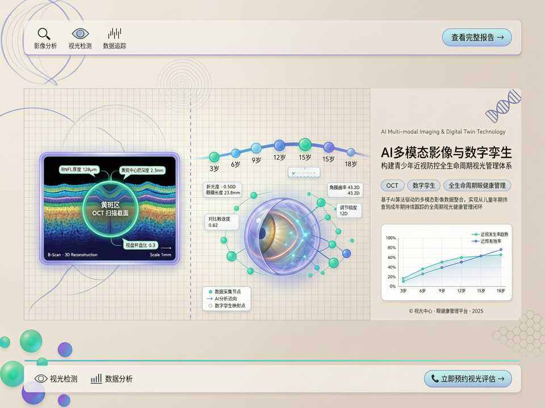
Task: Click the digital twin eyeball graphic
Action: click(x=282, y=237)
